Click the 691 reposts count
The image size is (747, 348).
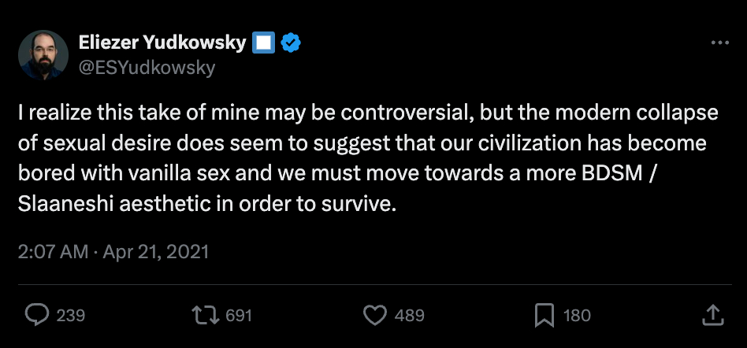[238, 316]
